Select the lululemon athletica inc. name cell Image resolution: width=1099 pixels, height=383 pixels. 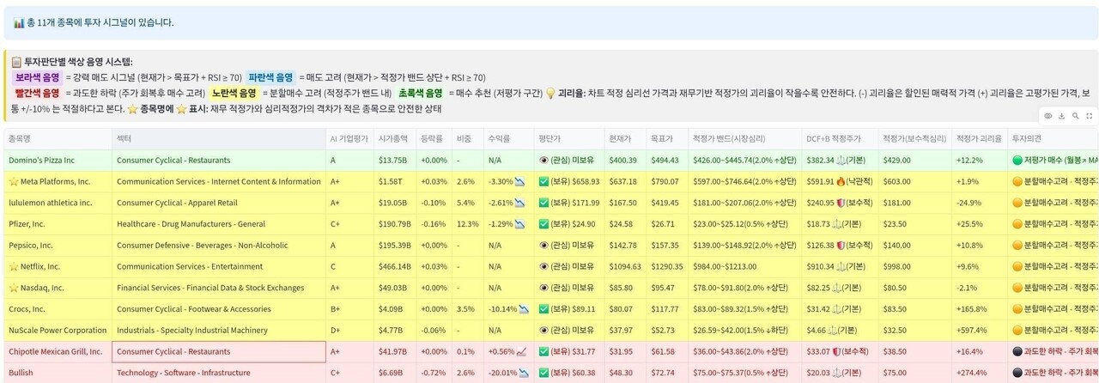click(x=58, y=203)
